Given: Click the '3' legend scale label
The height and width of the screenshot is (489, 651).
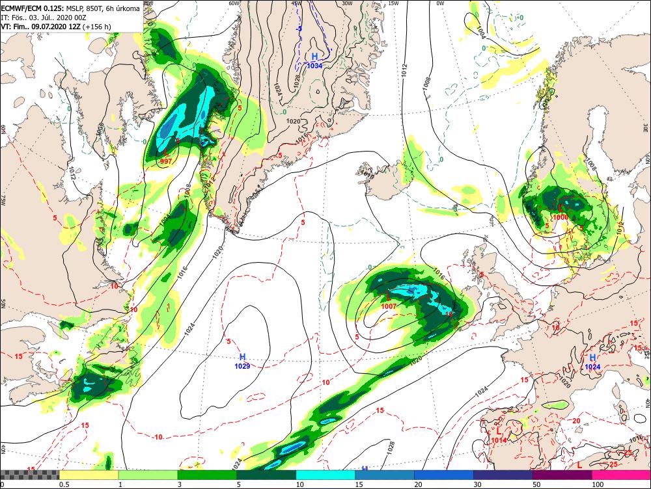Looking at the screenshot, I should 180,484.
